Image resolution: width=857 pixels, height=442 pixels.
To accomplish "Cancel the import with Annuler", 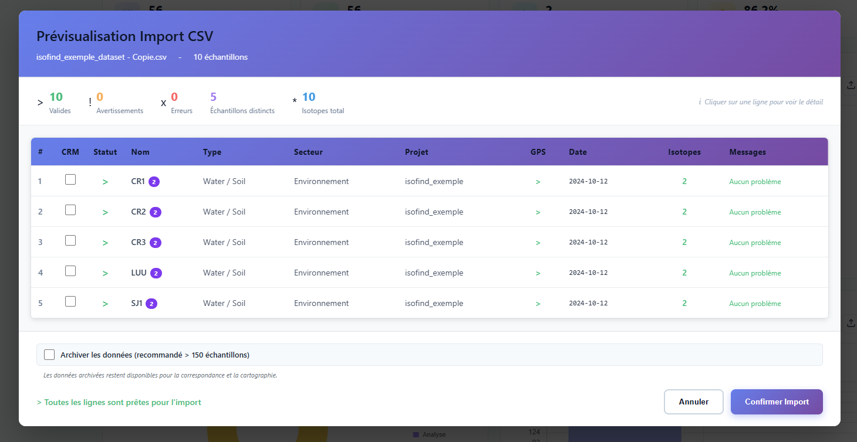I will (693, 402).
